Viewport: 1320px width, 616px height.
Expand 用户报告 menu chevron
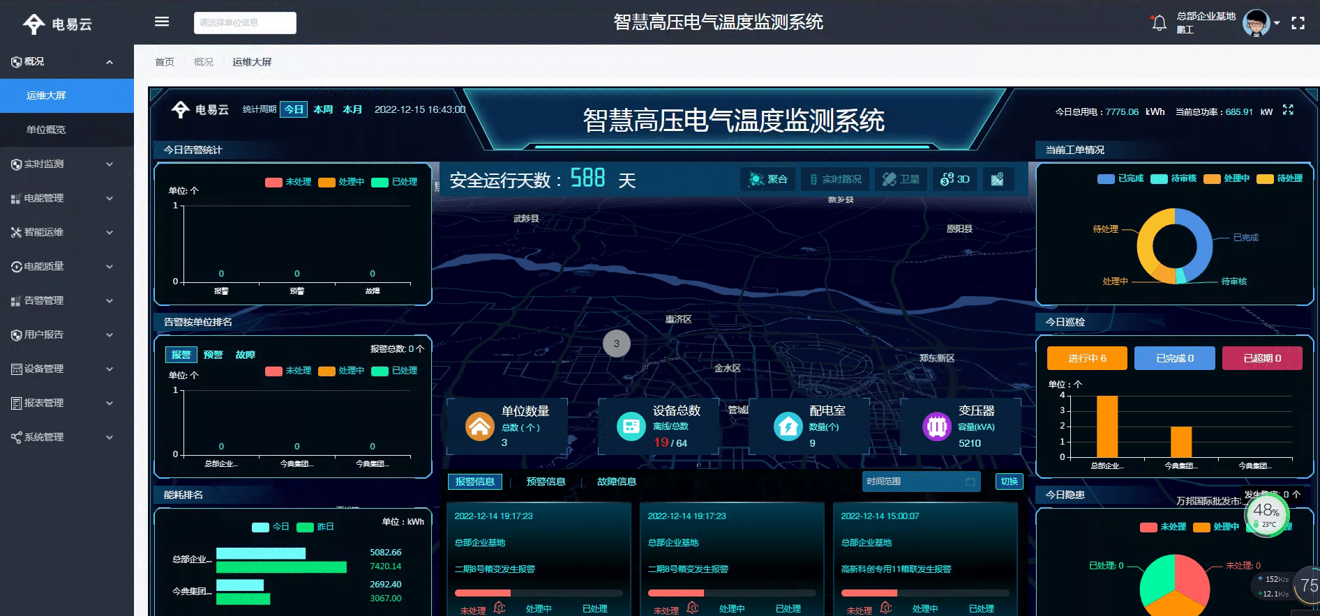110,335
